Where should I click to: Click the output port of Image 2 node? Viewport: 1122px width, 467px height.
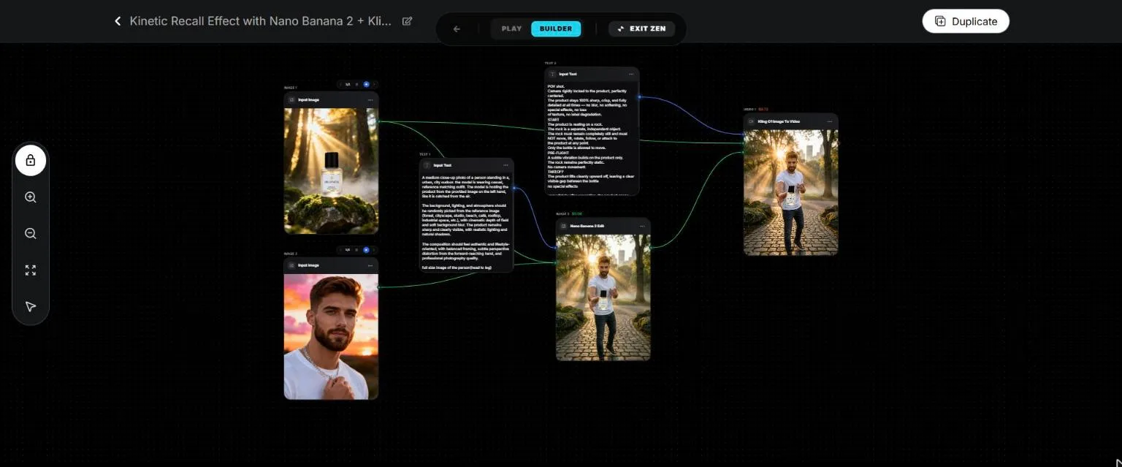379,286
